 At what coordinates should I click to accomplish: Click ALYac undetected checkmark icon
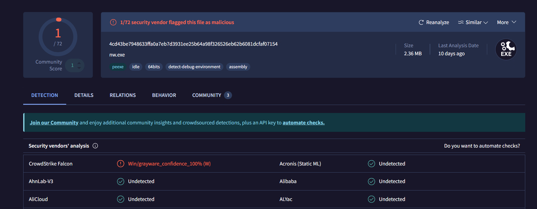(372, 199)
